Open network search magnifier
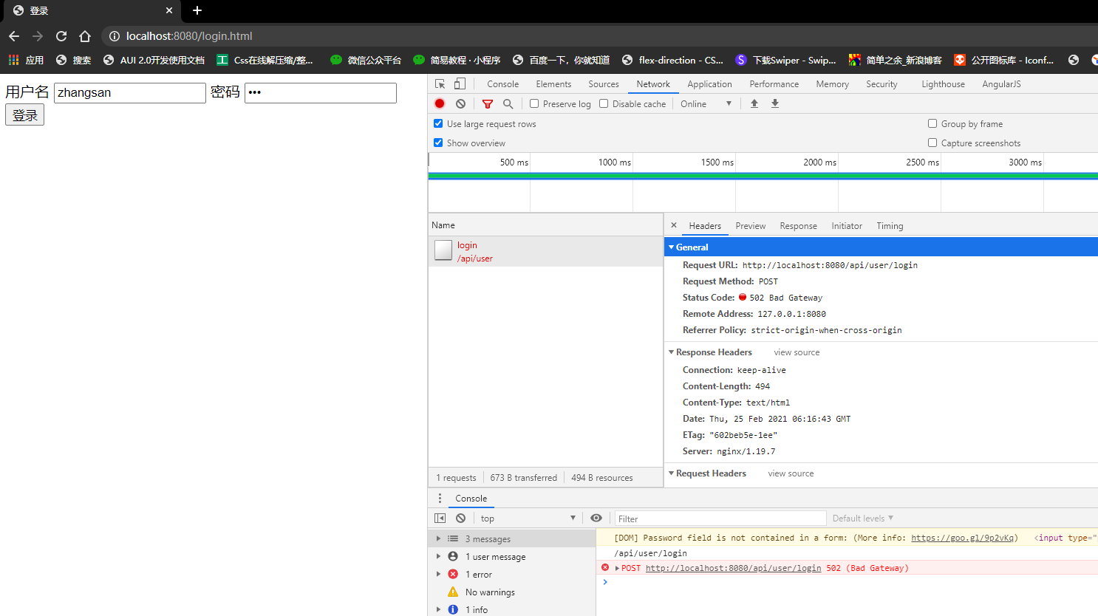This screenshot has width=1098, height=616. pyautogui.click(x=508, y=104)
